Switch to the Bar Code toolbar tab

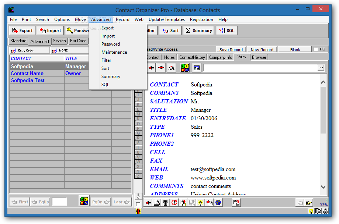click(78, 41)
